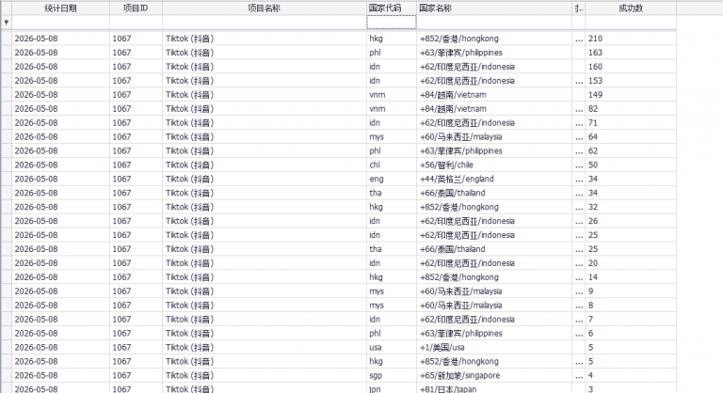Select the success count cell 62

pyautogui.click(x=631, y=151)
